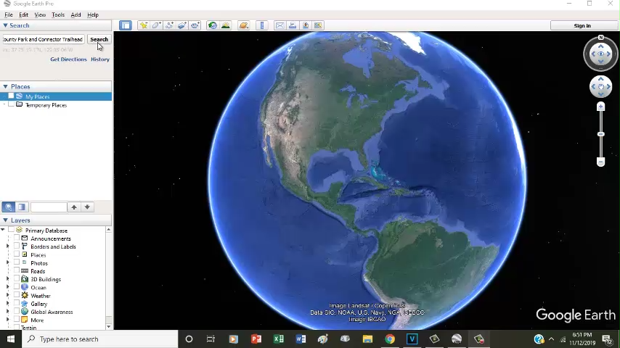The width and height of the screenshot is (620, 348).
Task: Open the Edit menu
Action: point(24,14)
